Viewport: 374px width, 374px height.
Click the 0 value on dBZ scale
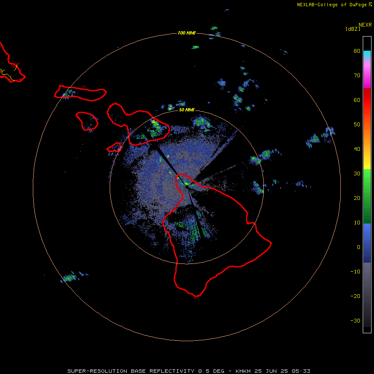pos(359,247)
